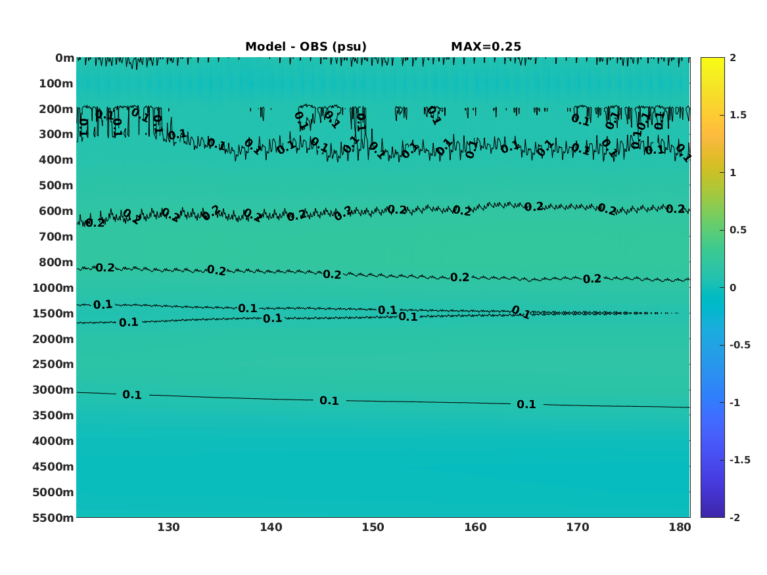Image resolution: width=767 pixels, height=575 pixels.
Task: Click the '200m' depth tick label
Action: [57, 109]
